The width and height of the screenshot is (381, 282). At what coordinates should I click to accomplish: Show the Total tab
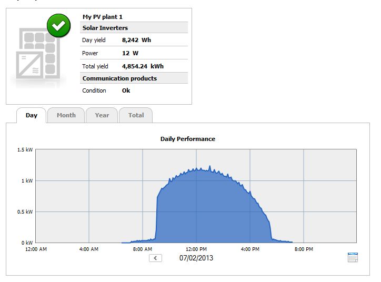(136, 115)
